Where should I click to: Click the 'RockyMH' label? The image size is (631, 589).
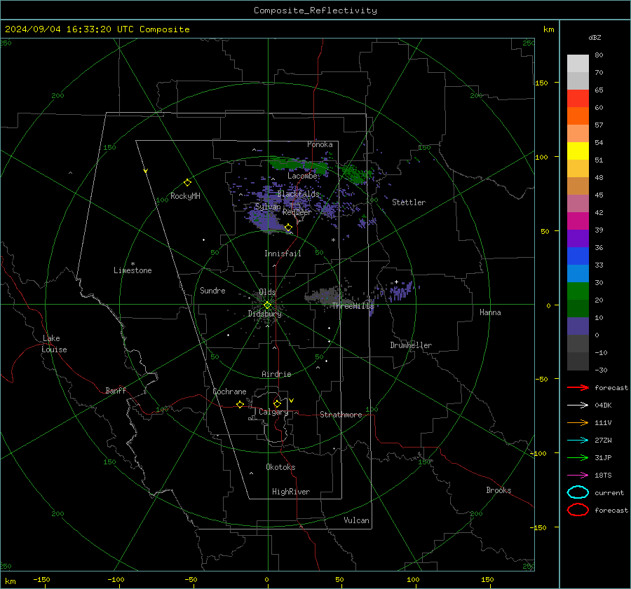click(185, 196)
